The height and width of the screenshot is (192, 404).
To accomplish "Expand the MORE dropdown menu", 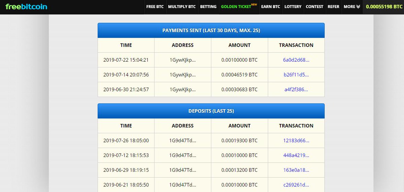I will tap(352, 7).
